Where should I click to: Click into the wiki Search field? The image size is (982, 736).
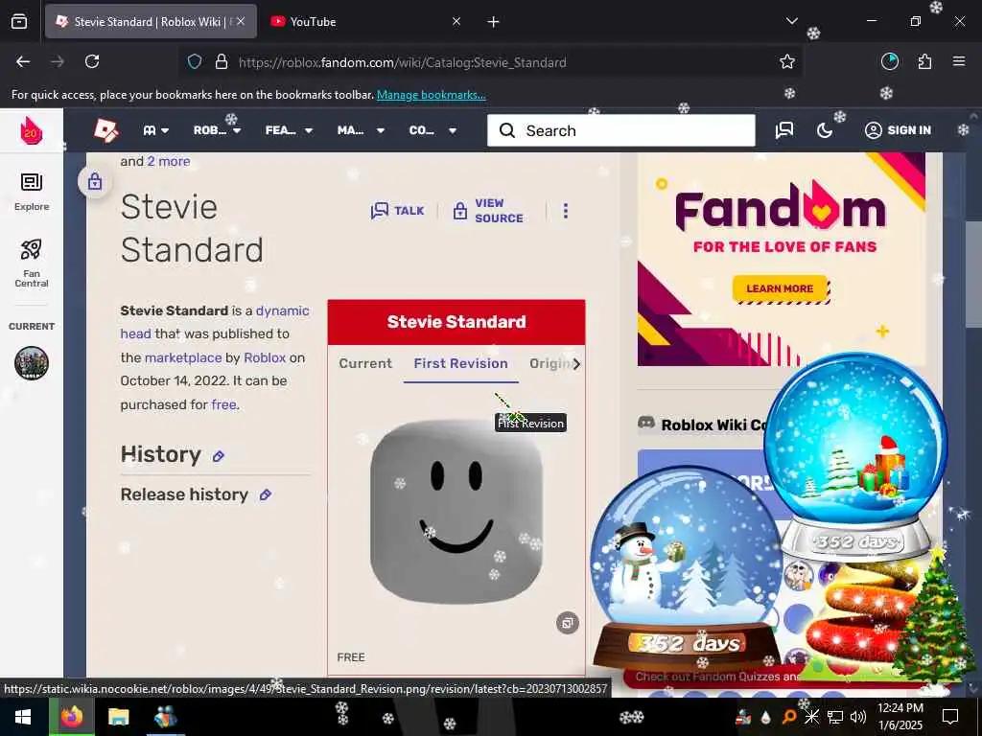621,130
